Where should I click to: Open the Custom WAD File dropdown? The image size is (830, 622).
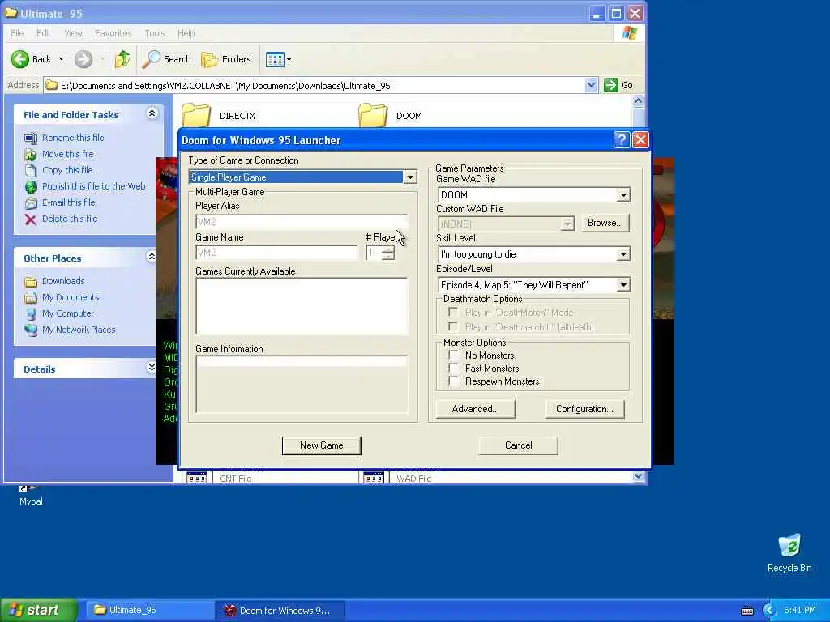point(567,224)
